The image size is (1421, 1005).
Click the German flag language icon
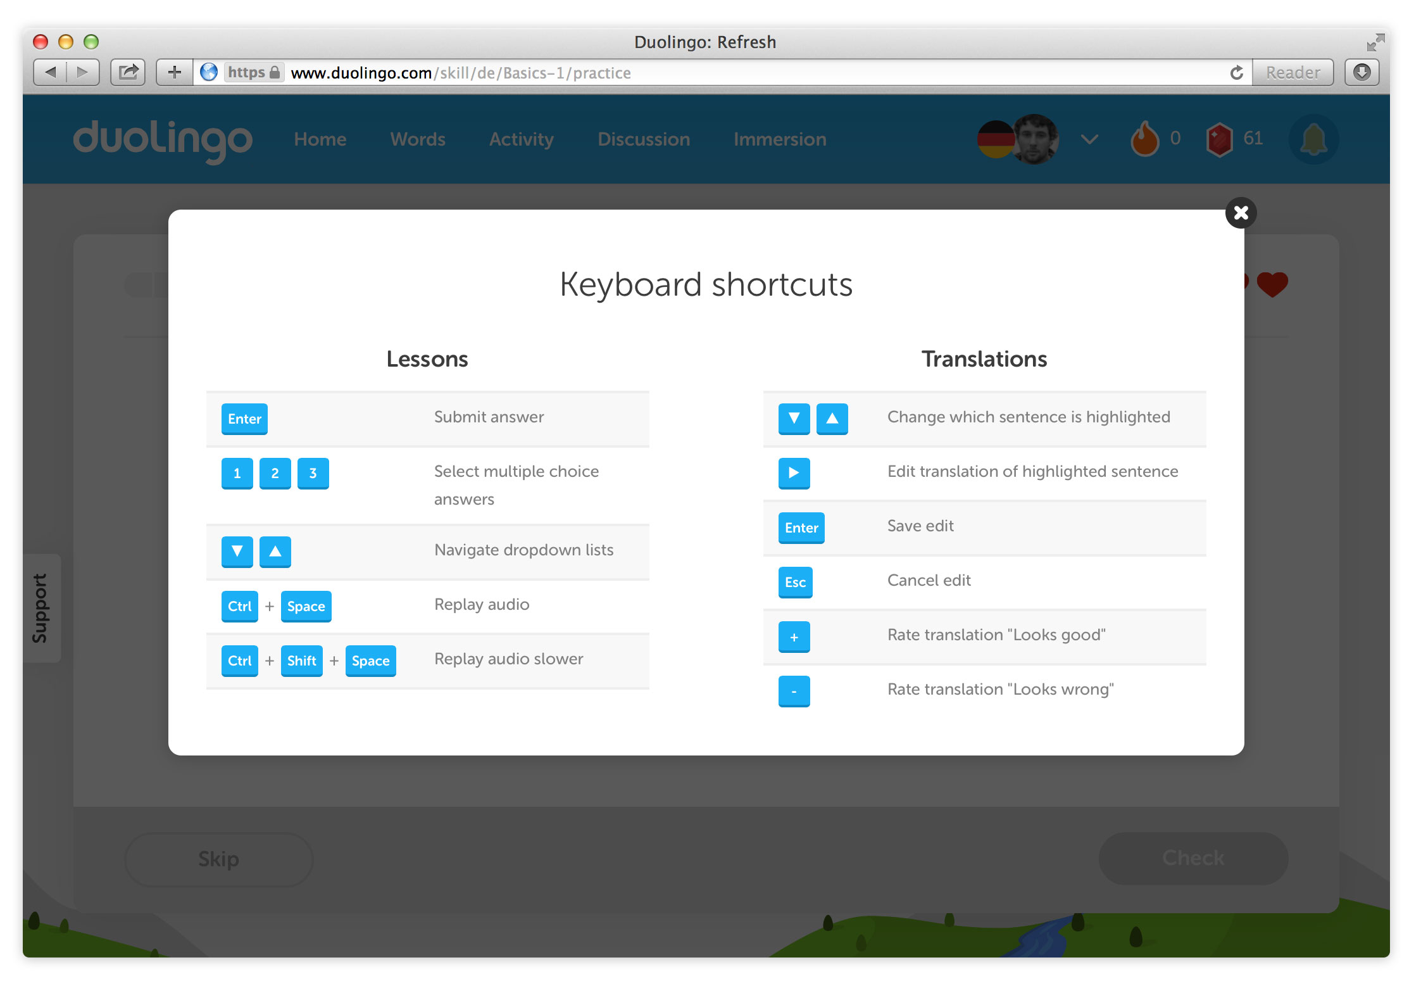(x=995, y=139)
